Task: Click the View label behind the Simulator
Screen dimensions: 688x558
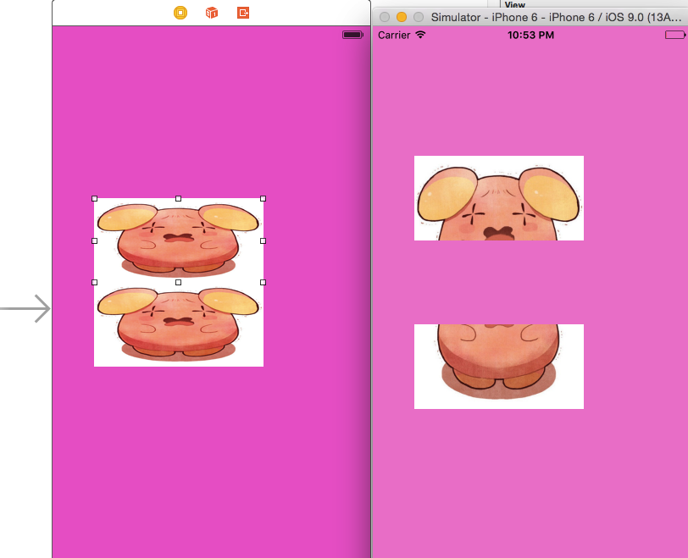Action: point(514,4)
